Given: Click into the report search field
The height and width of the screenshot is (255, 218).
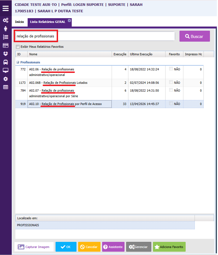Looking at the screenshot, I should tap(95, 36).
